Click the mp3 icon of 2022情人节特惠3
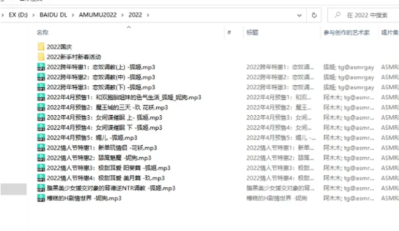The image size is (399, 231). [41, 168]
